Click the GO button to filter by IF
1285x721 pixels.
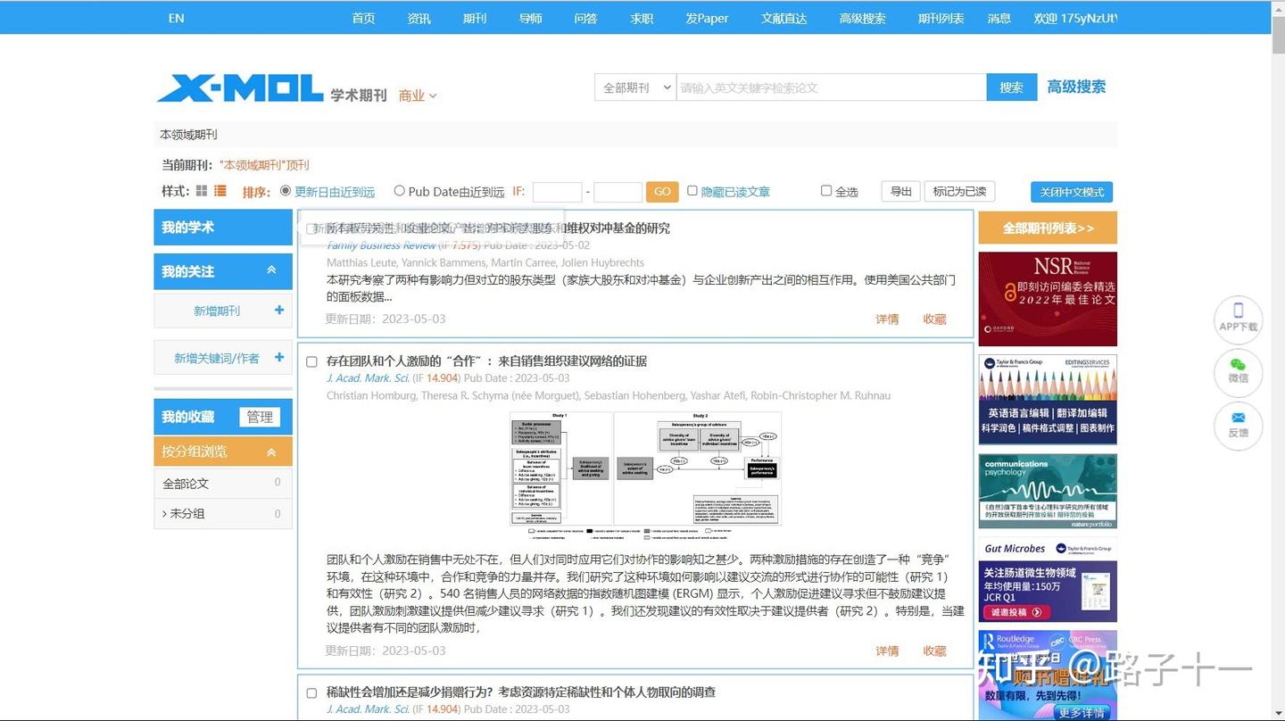coord(662,190)
